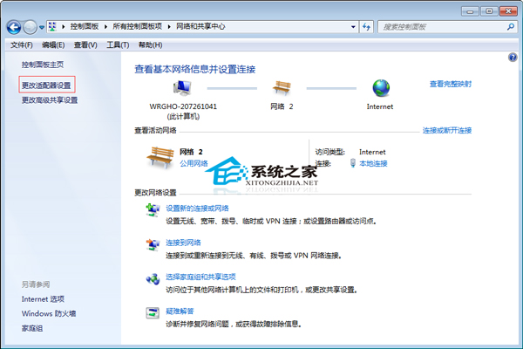The height and width of the screenshot is (349, 523).
Task: Click the icon next to 连接到网络
Action: coord(153,245)
